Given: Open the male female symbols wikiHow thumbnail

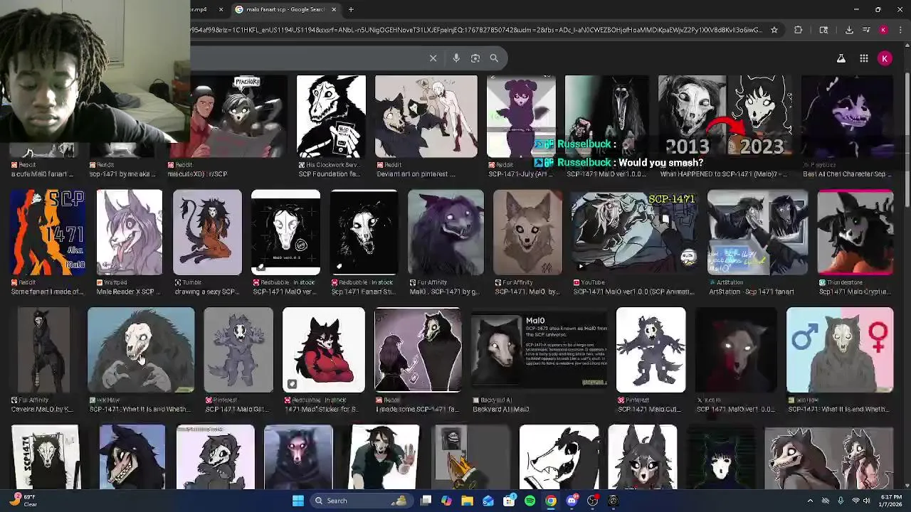Looking at the screenshot, I should (840, 350).
